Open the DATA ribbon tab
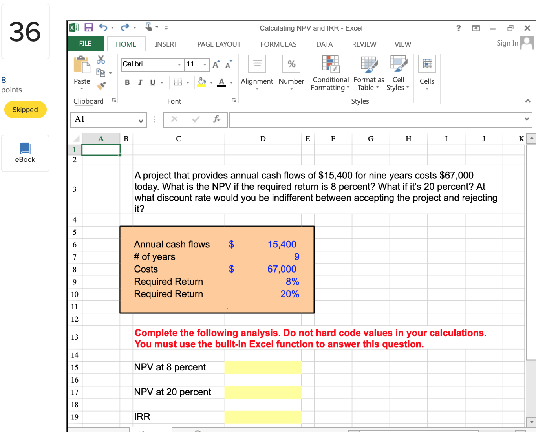Screen dimensions: 536x432 pyautogui.click(x=324, y=44)
